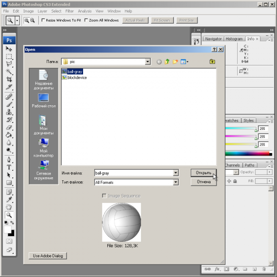Select the Crop tool
The height and width of the screenshot is (277, 277).
point(9,79)
